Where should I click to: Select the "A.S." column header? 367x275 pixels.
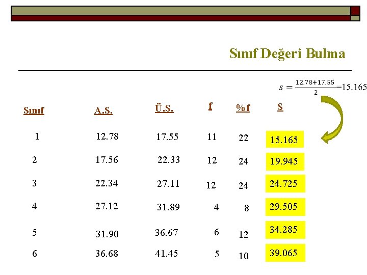[x=103, y=111]
